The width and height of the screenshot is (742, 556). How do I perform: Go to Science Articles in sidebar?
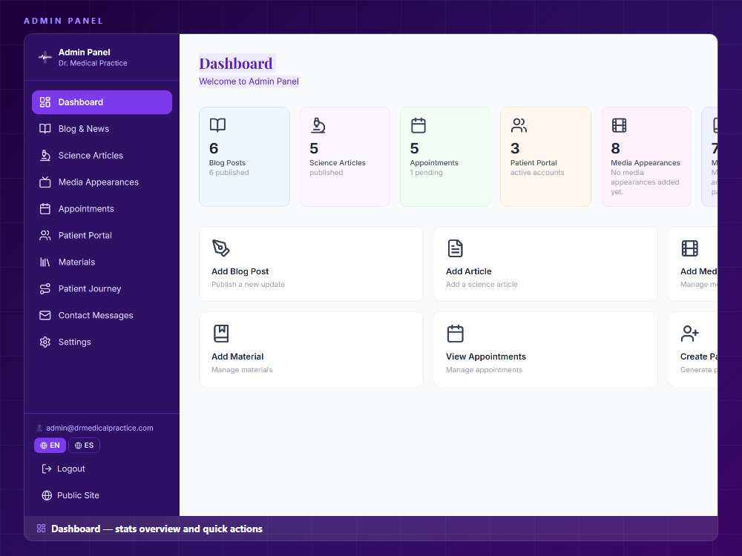102,156
